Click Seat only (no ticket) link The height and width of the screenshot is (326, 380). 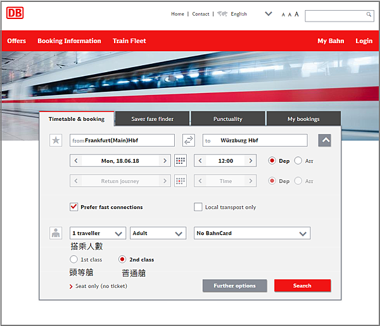tap(101, 286)
